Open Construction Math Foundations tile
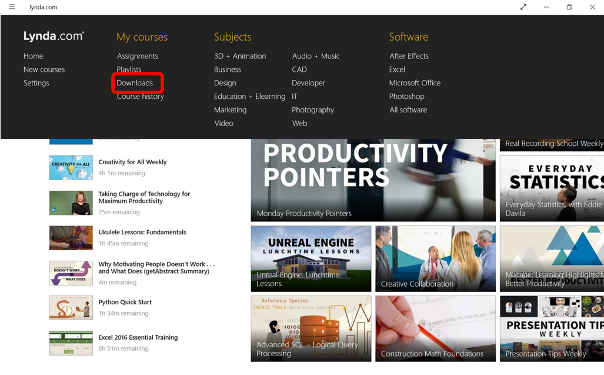Image resolution: width=604 pixels, height=375 pixels. click(x=435, y=328)
